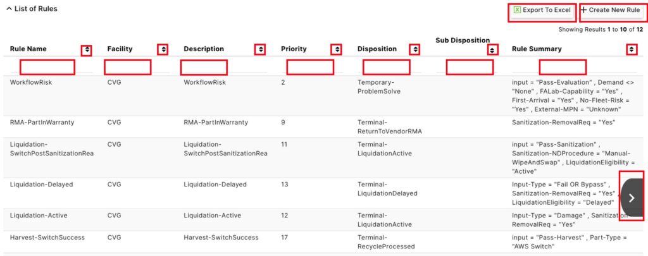Sort by the Sub Disposition column icon

(492, 50)
